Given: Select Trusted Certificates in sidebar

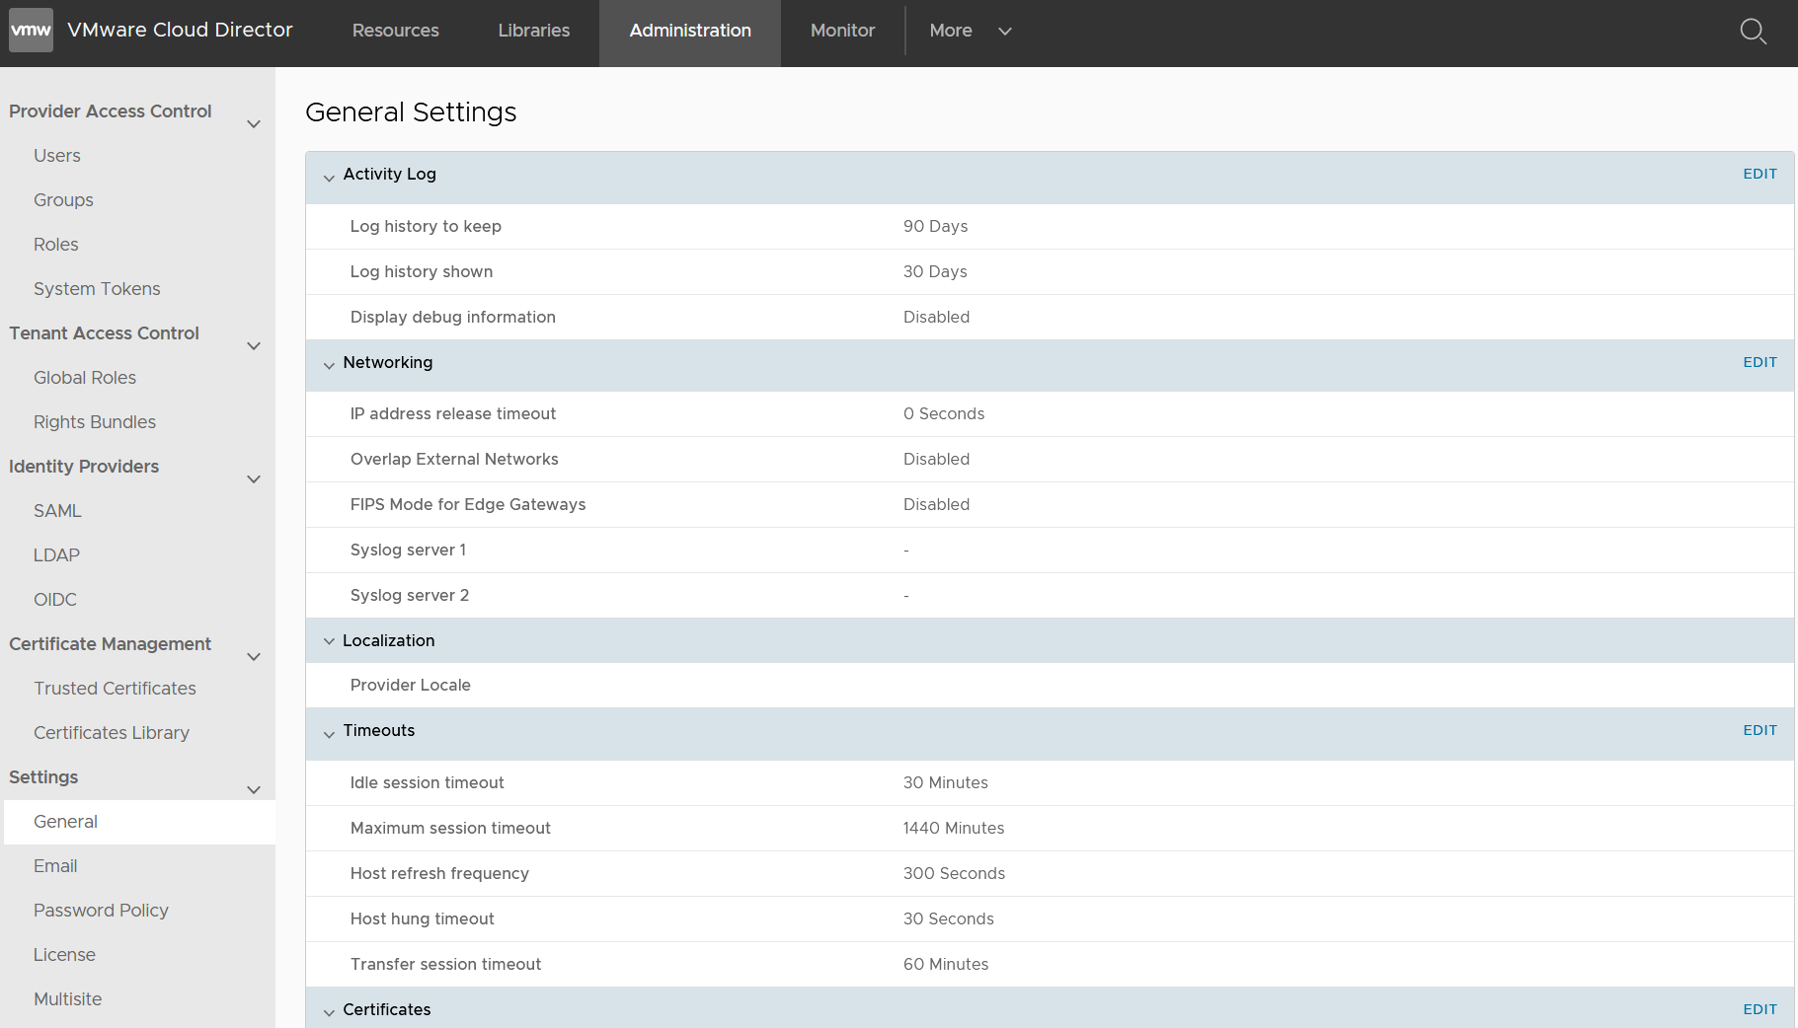Looking at the screenshot, I should point(115,689).
